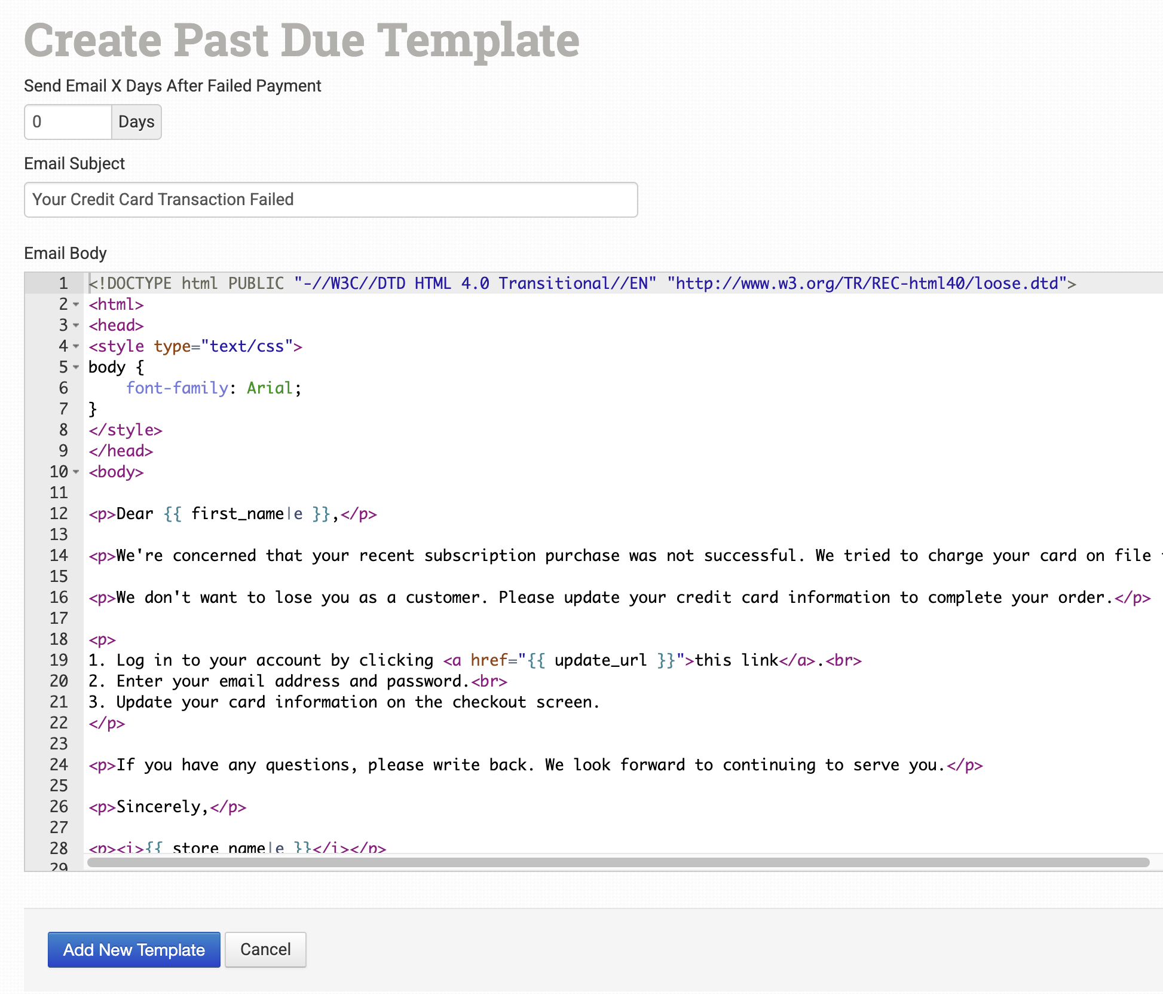Collapse the body tag on line 10
This screenshot has width=1163, height=994.
[x=76, y=472]
